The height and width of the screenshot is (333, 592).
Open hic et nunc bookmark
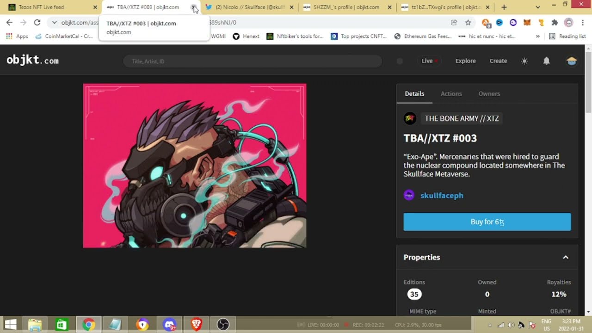pos(487,36)
